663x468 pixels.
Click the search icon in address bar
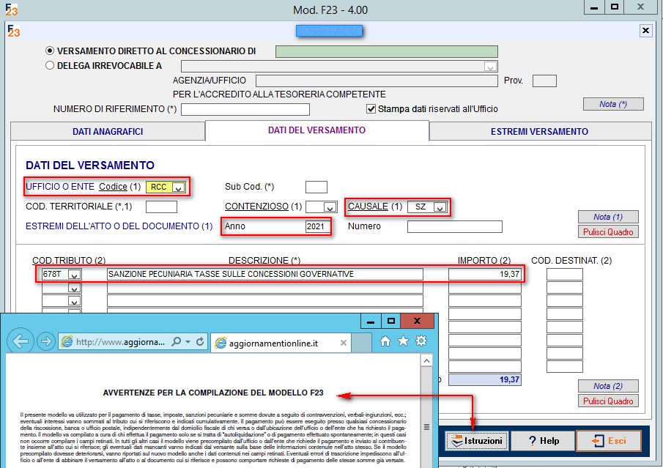click(176, 342)
